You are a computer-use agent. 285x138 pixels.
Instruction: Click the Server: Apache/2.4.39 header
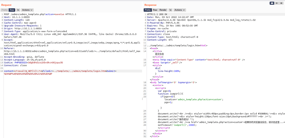point(201,20)
